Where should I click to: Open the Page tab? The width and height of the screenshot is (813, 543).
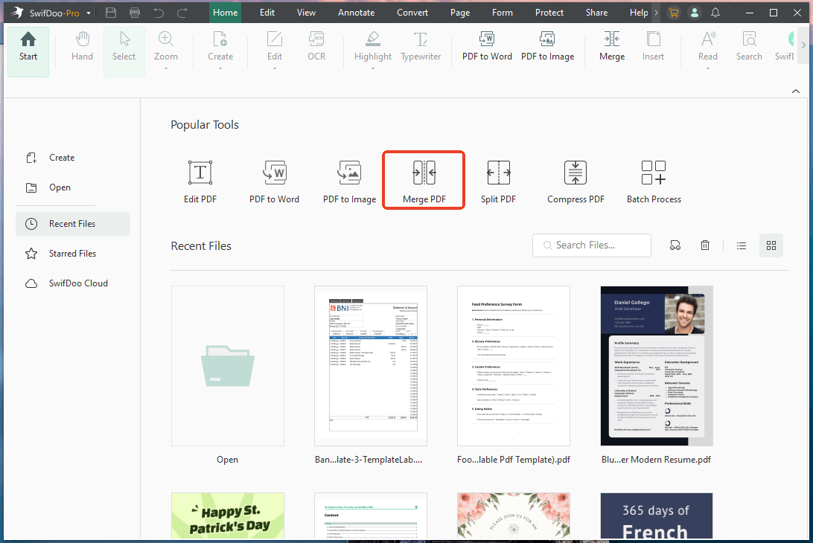tap(460, 13)
